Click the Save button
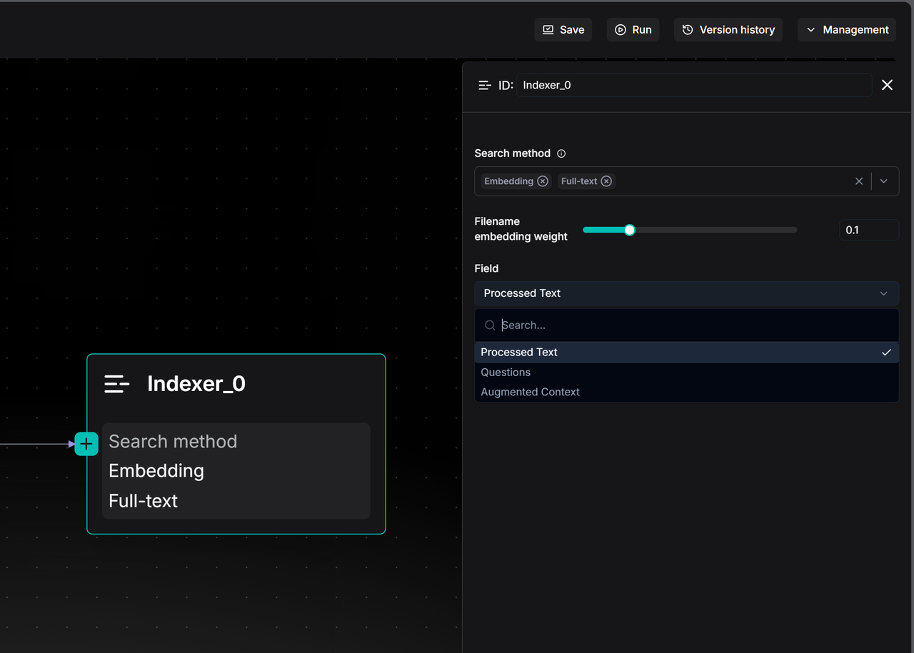The image size is (914, 653). point(563,30)
